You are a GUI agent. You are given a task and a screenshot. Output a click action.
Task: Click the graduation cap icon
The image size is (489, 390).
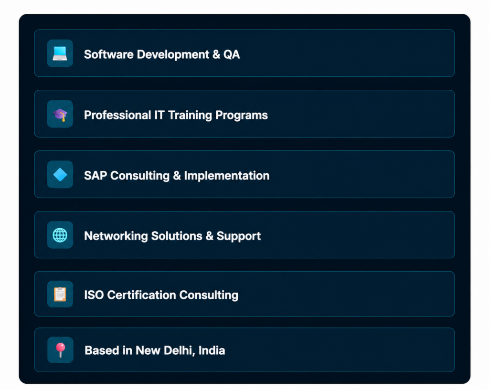pos(60,115)
